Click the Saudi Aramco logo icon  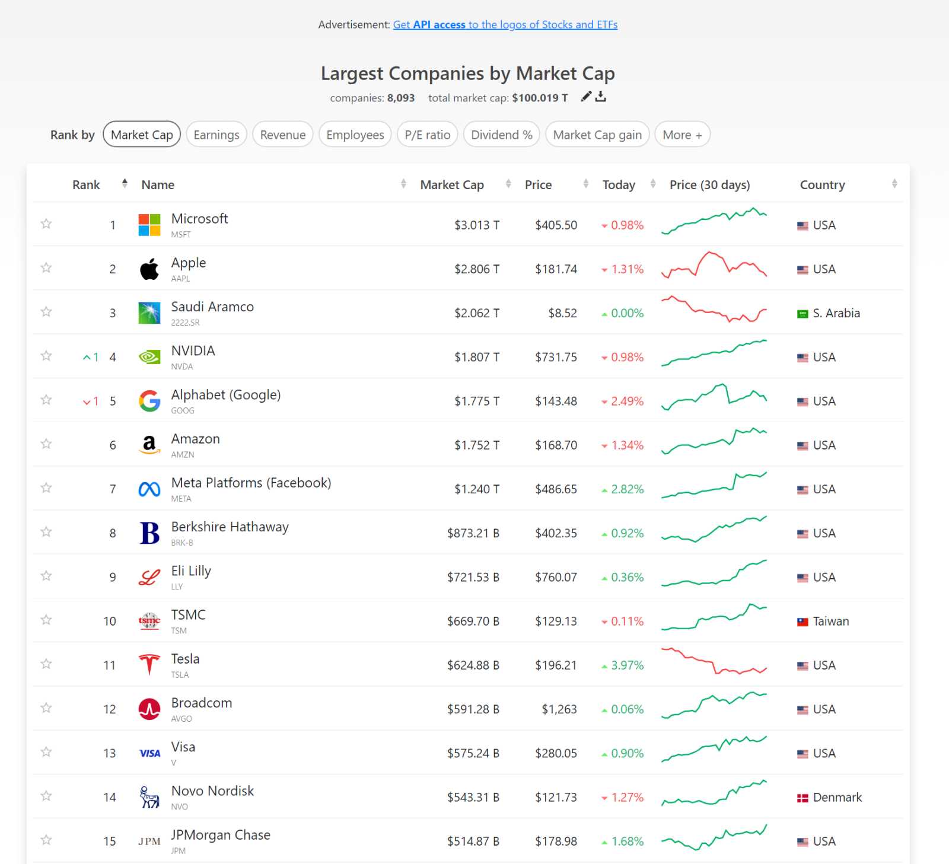coord(149,313)
